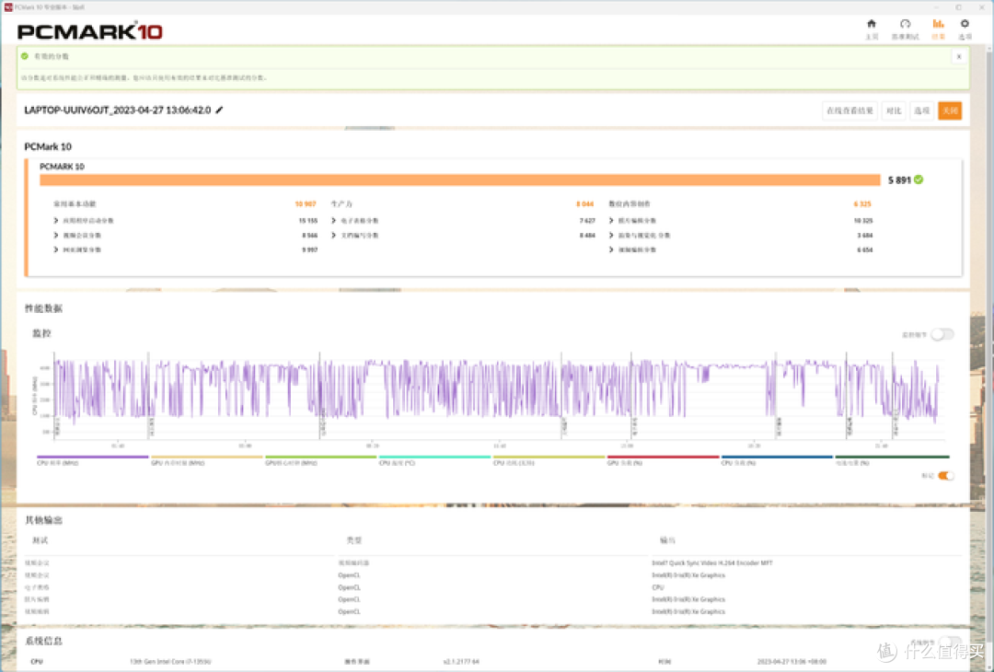Expand the spreadsheet score row (7 627)
Viewport: 994px width, 672px height.
pos(333,221)
